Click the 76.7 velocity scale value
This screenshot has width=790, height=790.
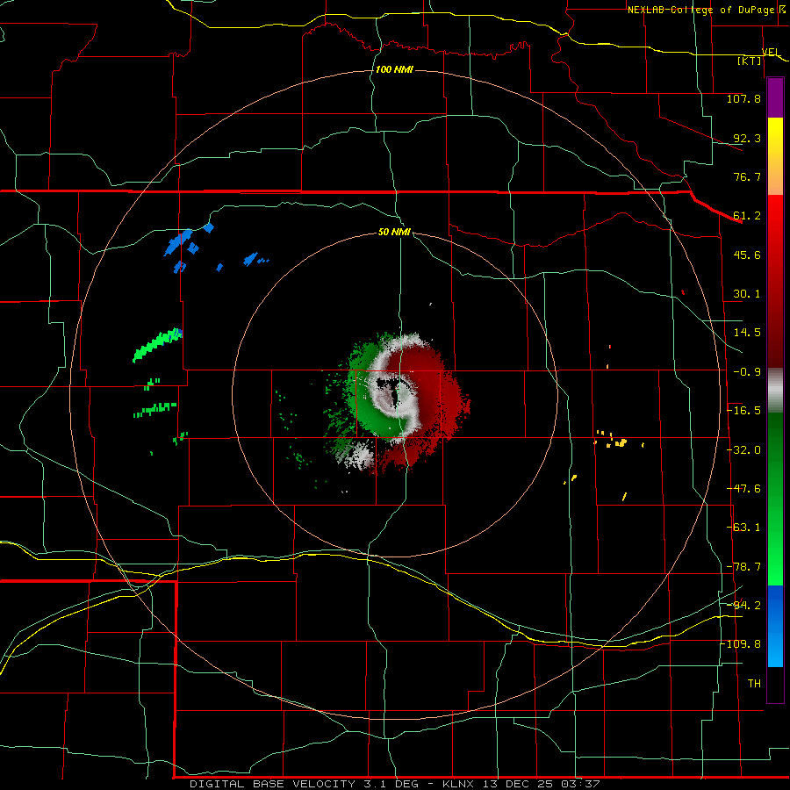[747, 176]
